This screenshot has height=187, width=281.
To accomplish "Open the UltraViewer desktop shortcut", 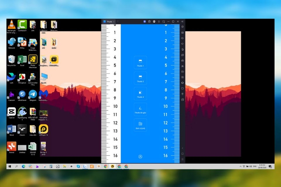I will click(22, 95).
